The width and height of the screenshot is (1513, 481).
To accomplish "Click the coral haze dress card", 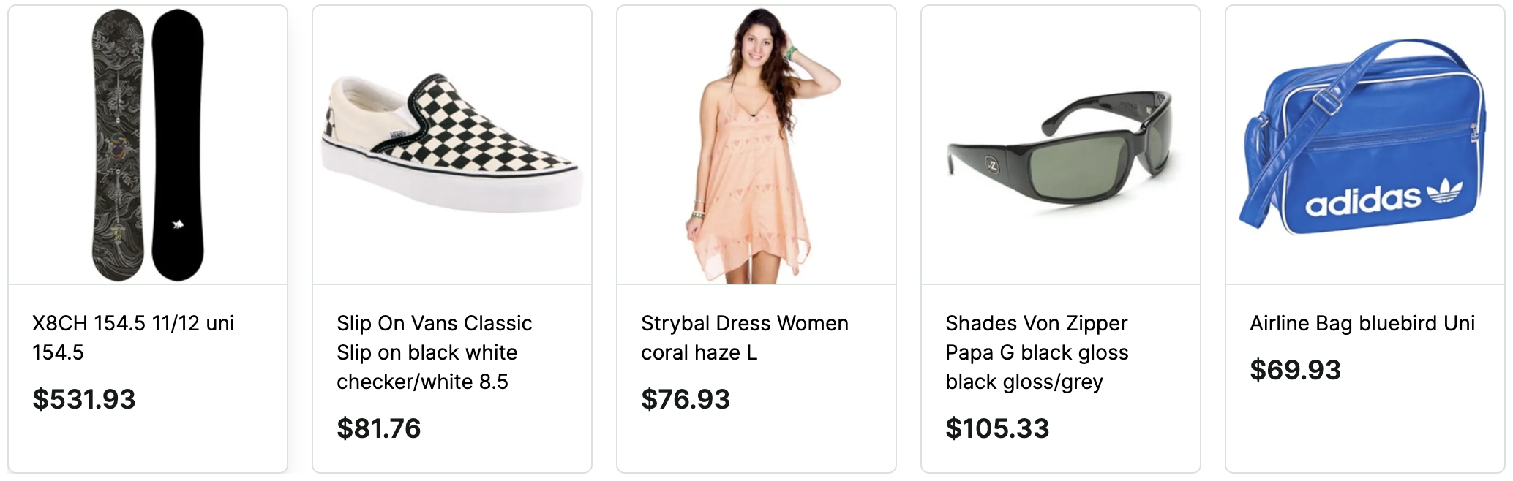I will 756,241.
